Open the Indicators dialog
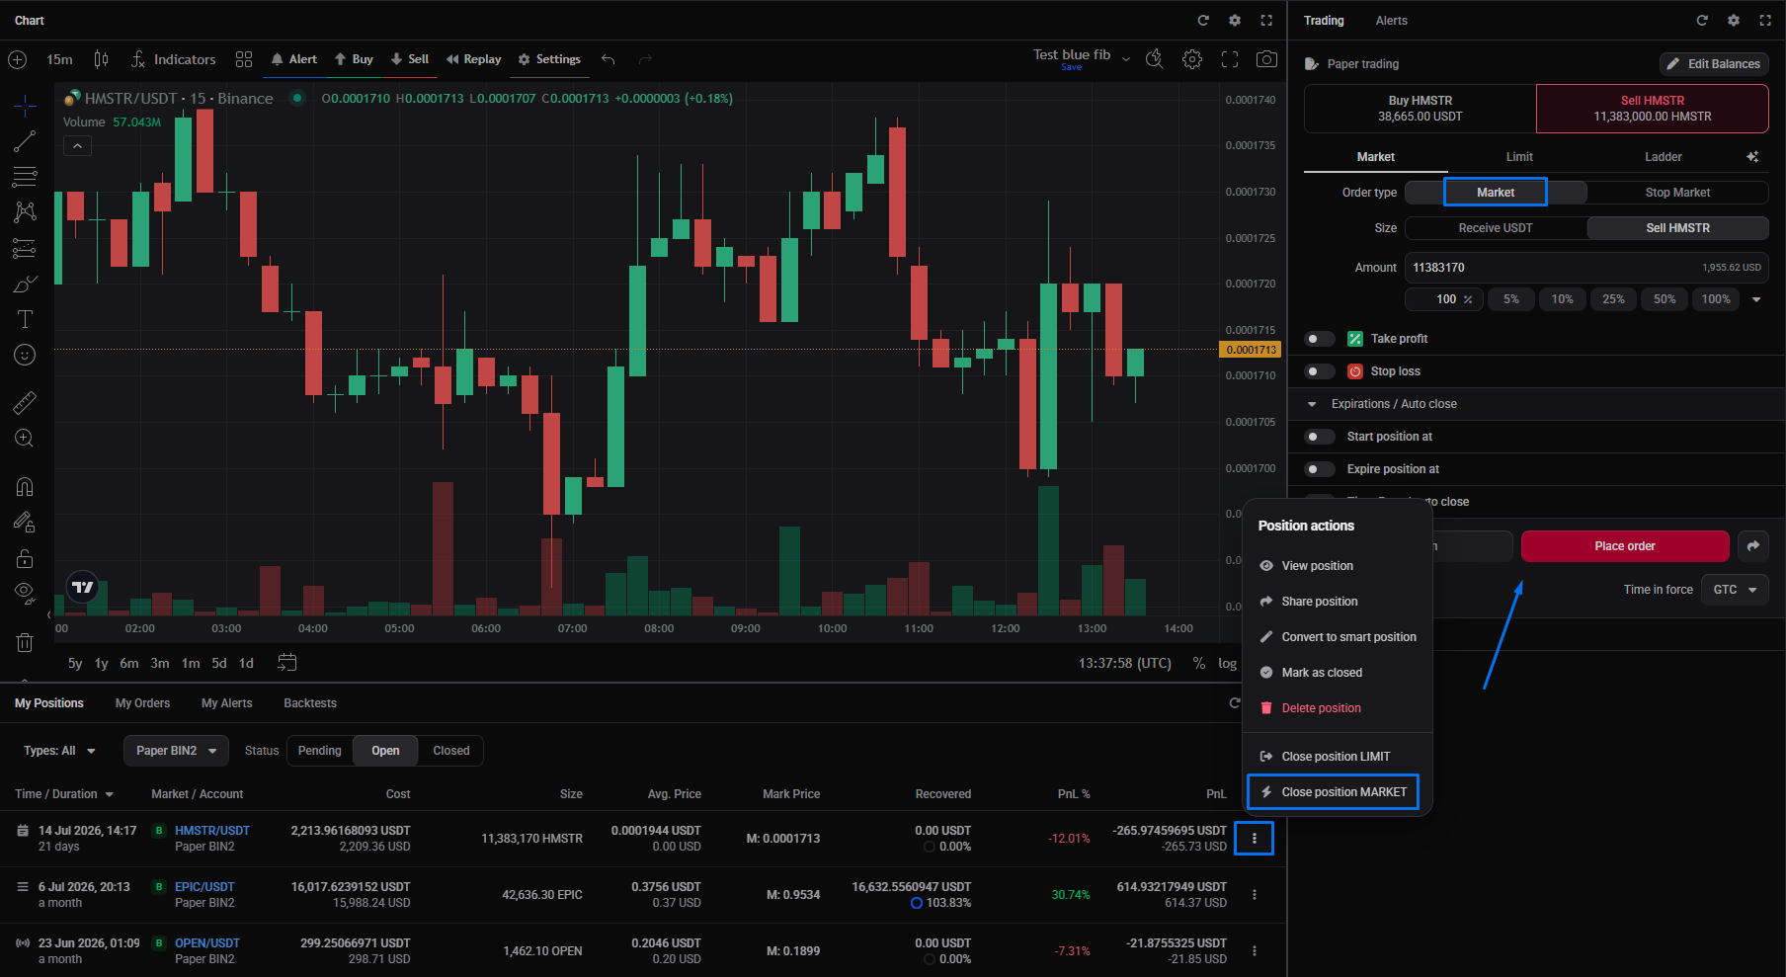Viewport: 1786px width, 977px height. [173, 59]
